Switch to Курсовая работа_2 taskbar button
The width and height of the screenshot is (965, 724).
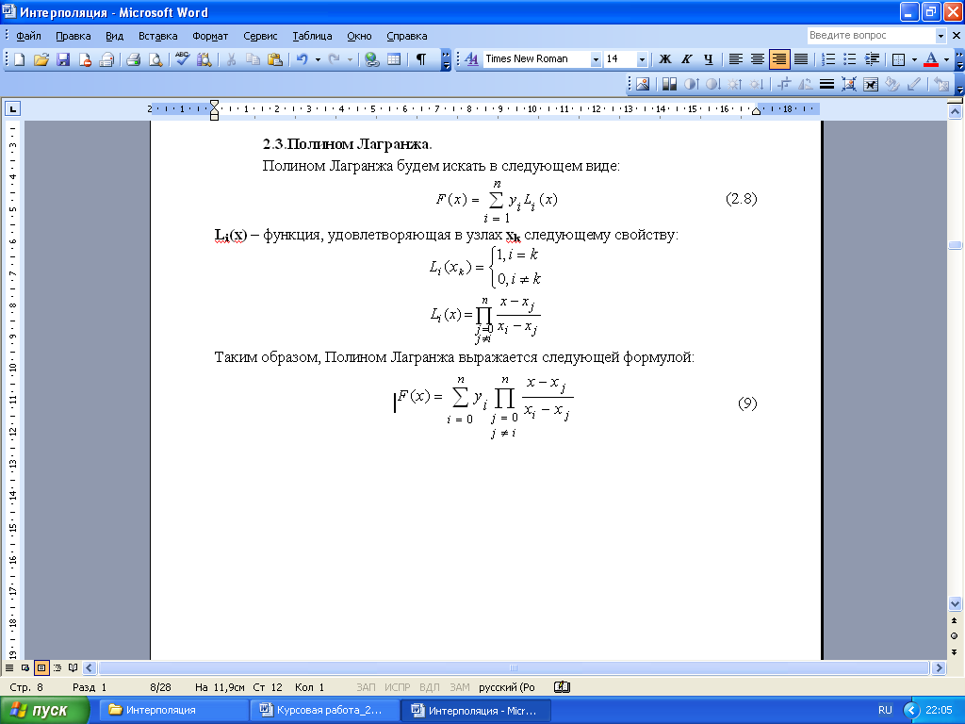[325, 711]
